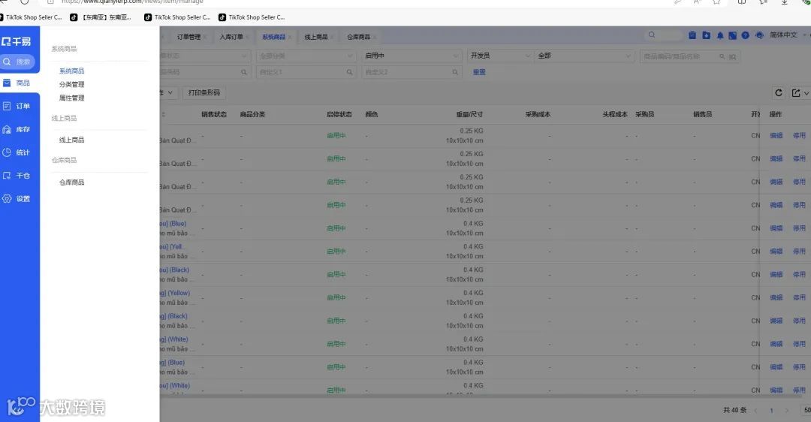Click 停用 in the (Yellow) product row
811x422 pixels.
[799, 297]
